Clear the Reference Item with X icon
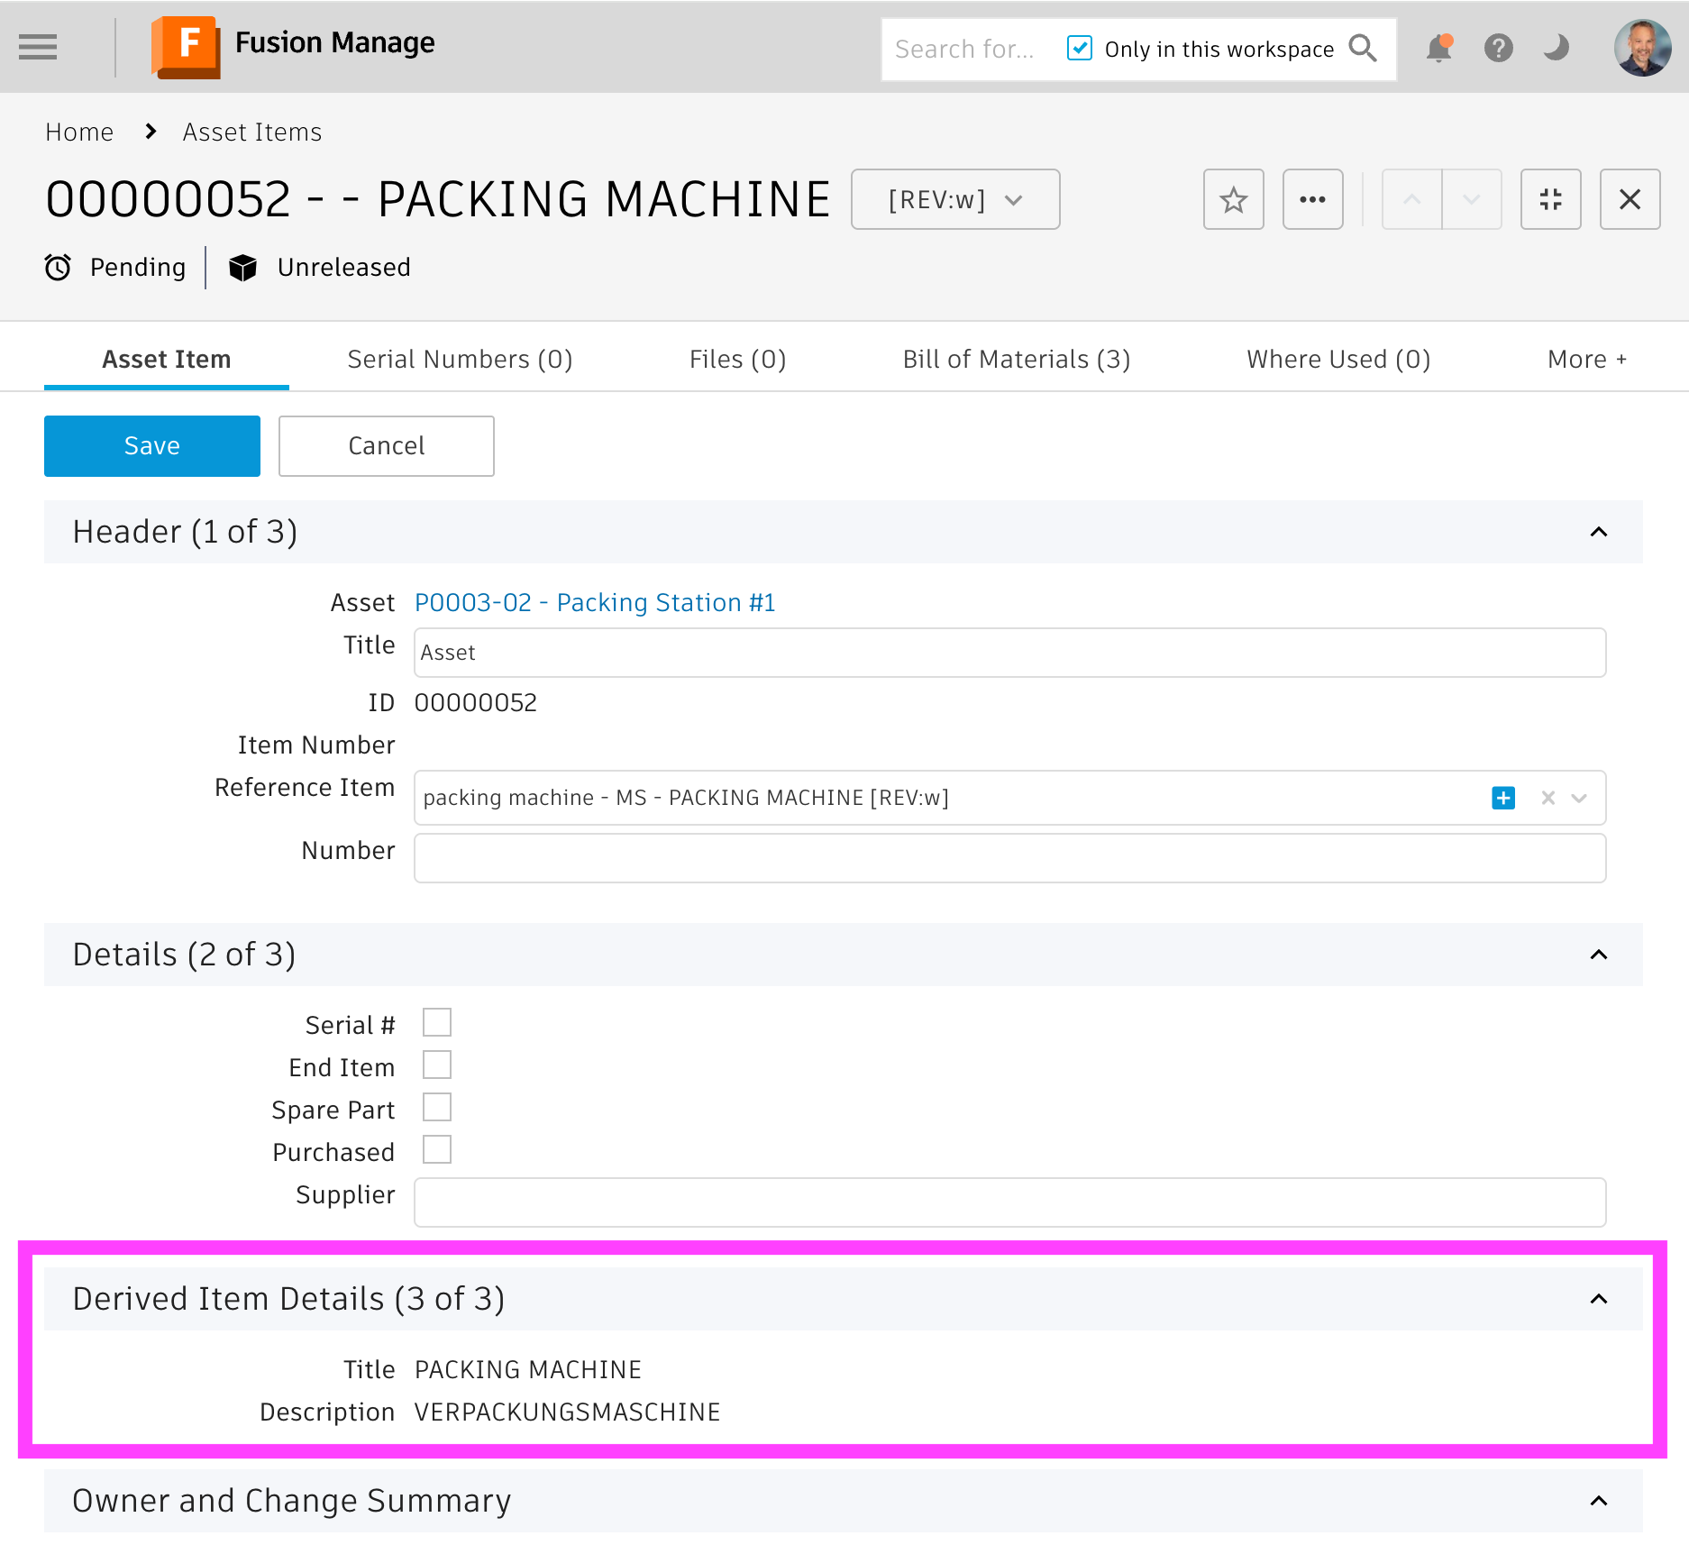 pyautogui.click(x=1548, y=798)
